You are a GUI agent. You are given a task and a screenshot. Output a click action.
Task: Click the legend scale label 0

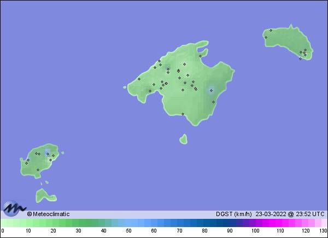pyautogui.click(x=3, y=231)
